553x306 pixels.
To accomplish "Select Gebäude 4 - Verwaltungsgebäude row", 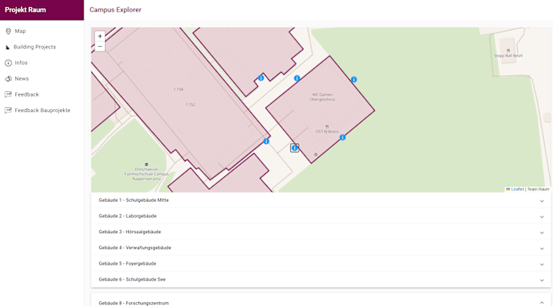I will point(321,248).
